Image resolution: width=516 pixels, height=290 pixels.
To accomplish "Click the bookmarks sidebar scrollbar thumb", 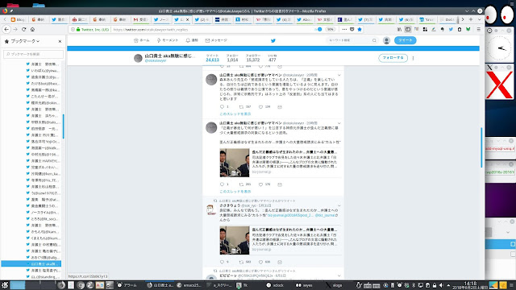I will point(63,126).
